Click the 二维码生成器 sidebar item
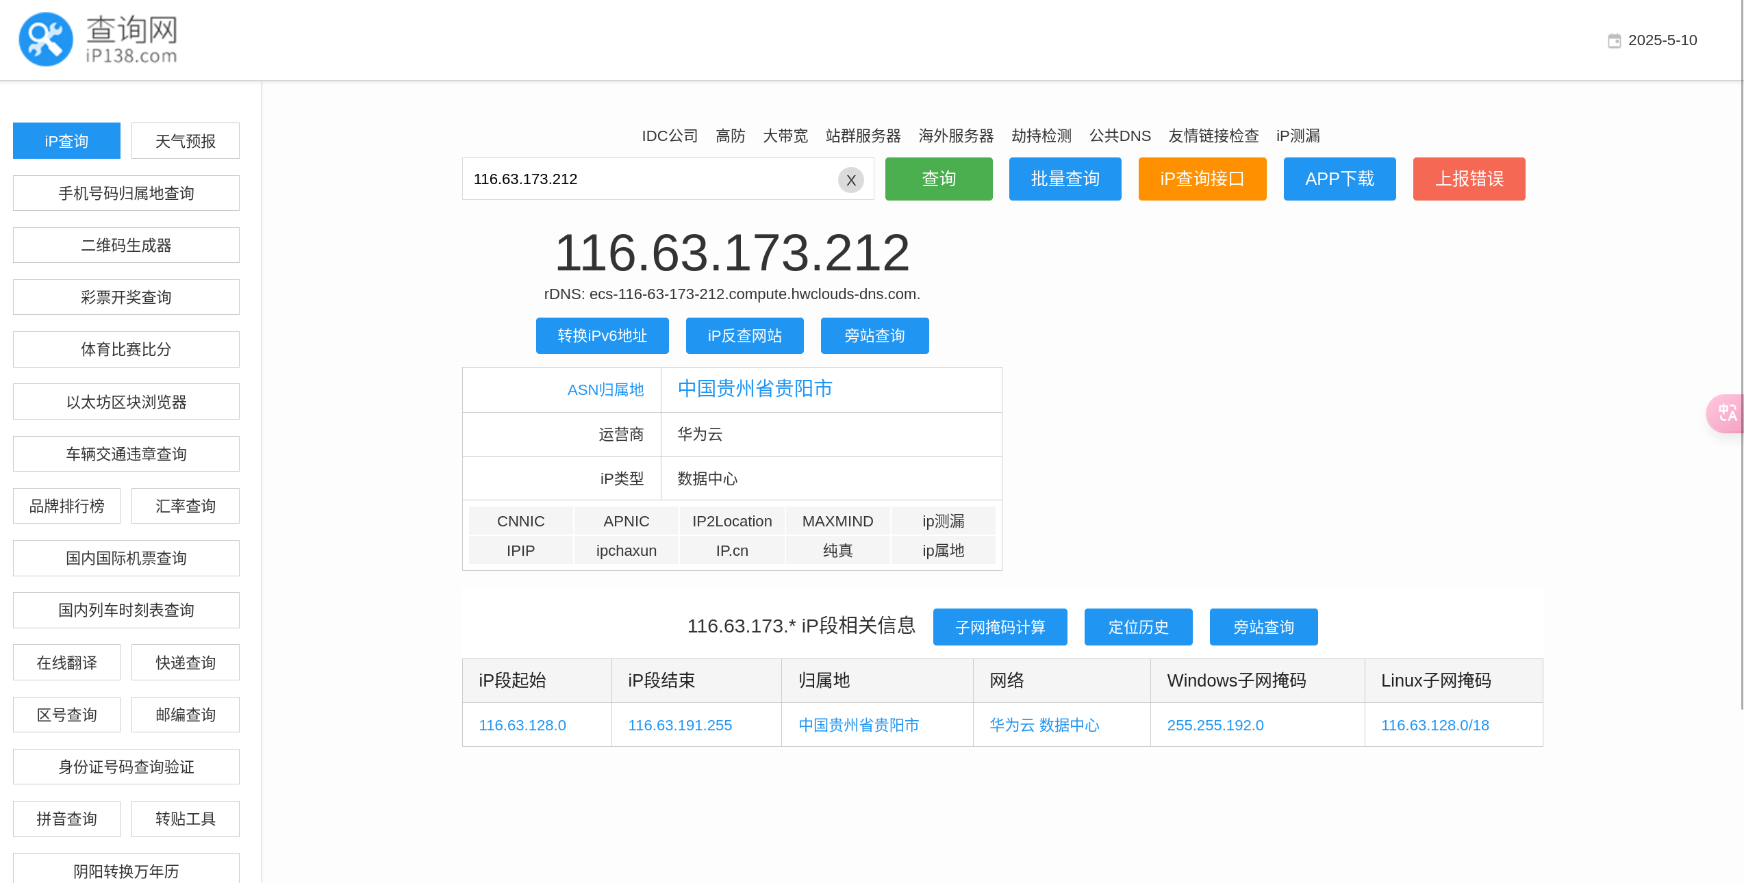Screen dimensions: 1744x883 pos(126,246)
